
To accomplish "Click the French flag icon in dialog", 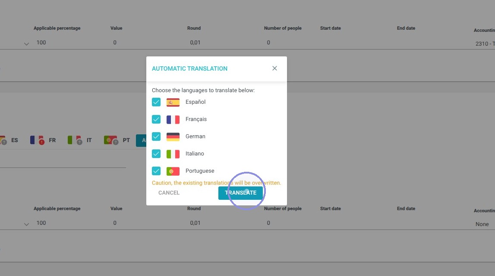I will (173, 119).
